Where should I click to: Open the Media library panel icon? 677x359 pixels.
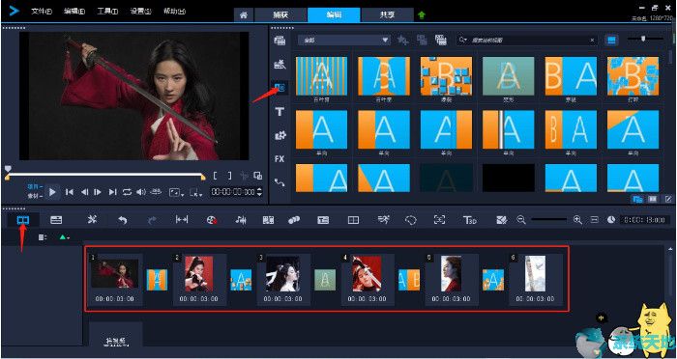coord(280,41)
